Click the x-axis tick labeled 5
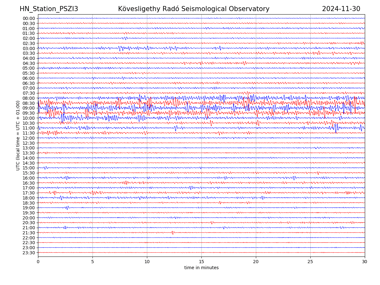Viewport: 380px width, 285px height. [x=92, y=262]
